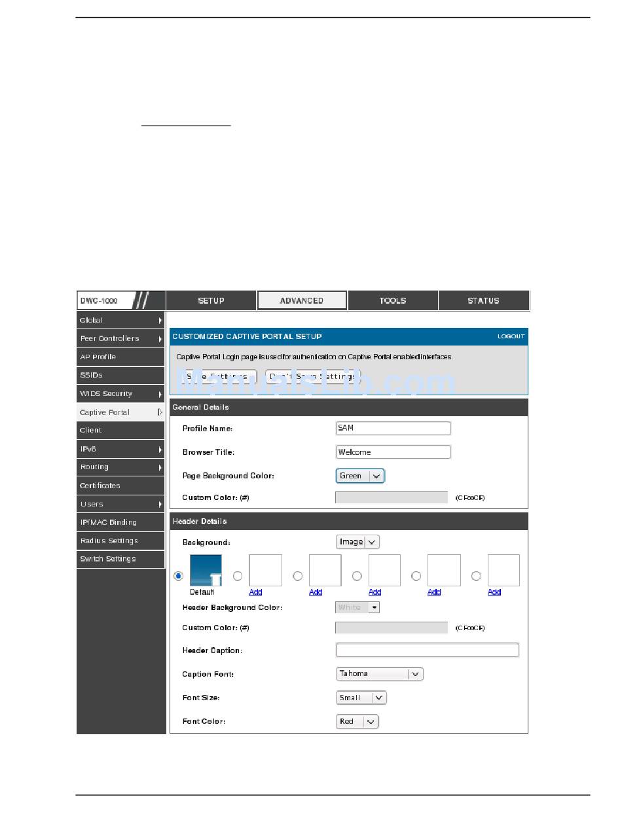Open Certificates in the sidebar
Screen dimensions: 622x835
tap(120, 486)
